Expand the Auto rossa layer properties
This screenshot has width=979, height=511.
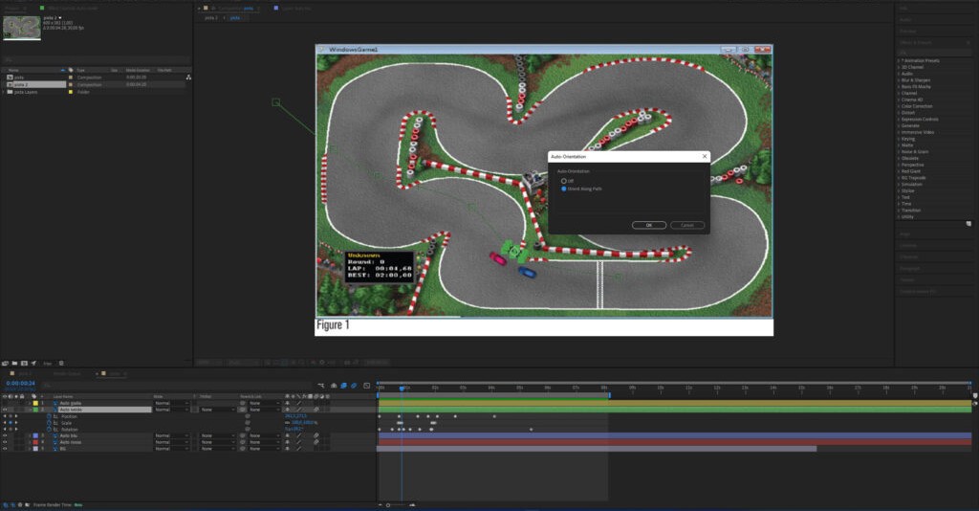(30, 442)
